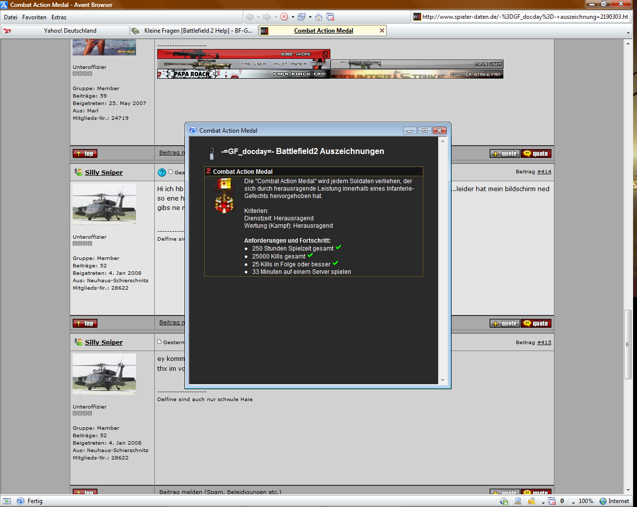The width and height of the screenshot is (637, 507).
Task: Click the red quote button above post #414
Action: [536, 153]
